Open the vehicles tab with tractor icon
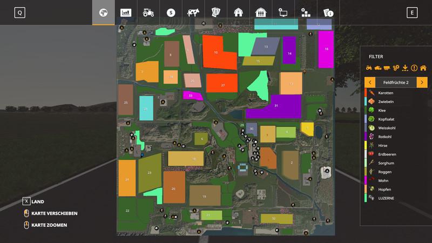Viewport: 432px width, 243px height. [x=148, y=12]
